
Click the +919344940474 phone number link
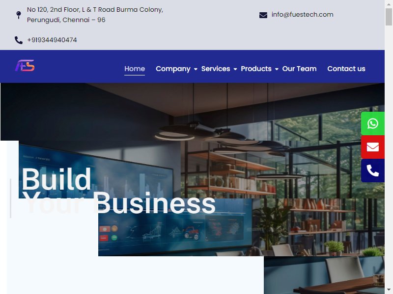click(x=52, y=40)
